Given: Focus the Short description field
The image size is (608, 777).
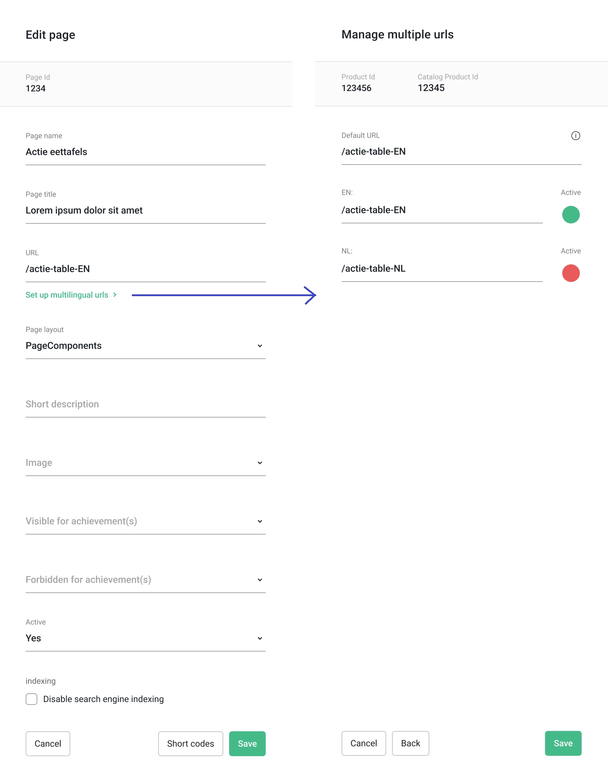Looking at the screenshot, I should 145,404.
